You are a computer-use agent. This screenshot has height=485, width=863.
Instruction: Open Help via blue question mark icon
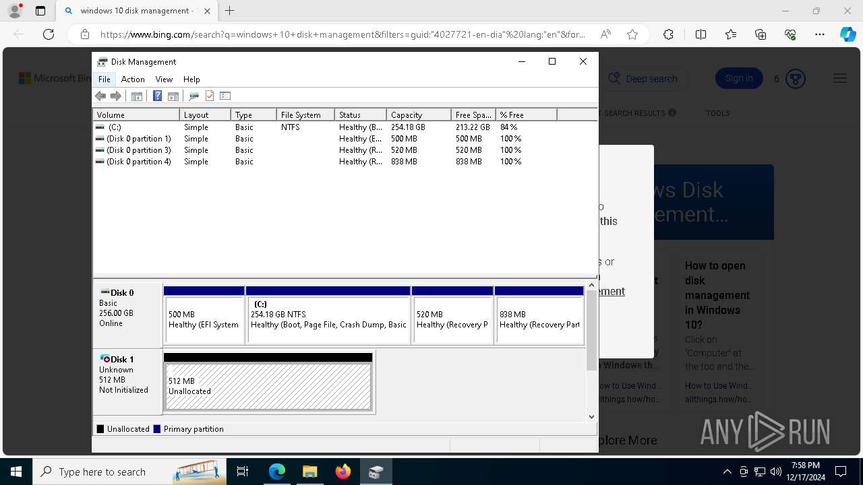pyautogui.click(x=157, y=96)
